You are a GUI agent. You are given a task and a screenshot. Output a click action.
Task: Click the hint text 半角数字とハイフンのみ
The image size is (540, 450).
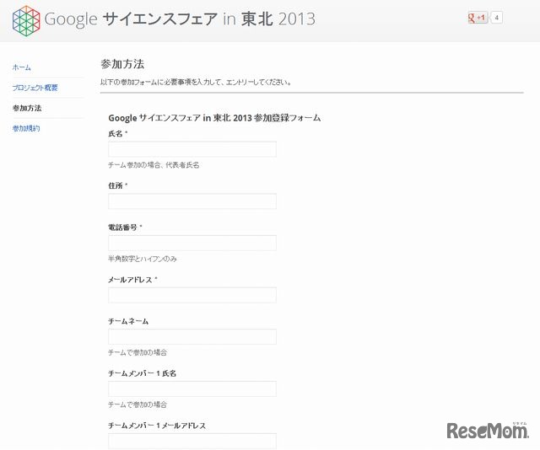pos(143,259)
